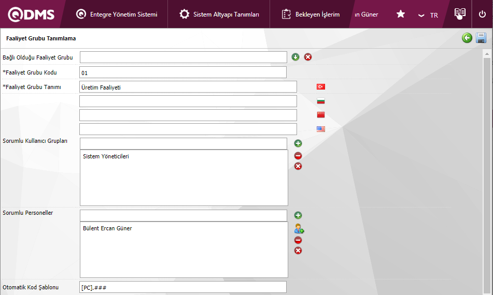Image resolution: width=493 pixels, height=295 pixels.
Task: Click the Chinese language definition field
Action: click(188, 115)
